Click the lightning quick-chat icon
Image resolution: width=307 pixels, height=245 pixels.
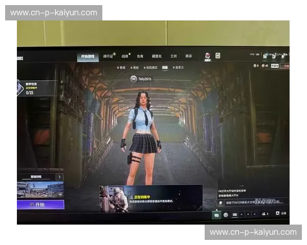pos(221,203)
